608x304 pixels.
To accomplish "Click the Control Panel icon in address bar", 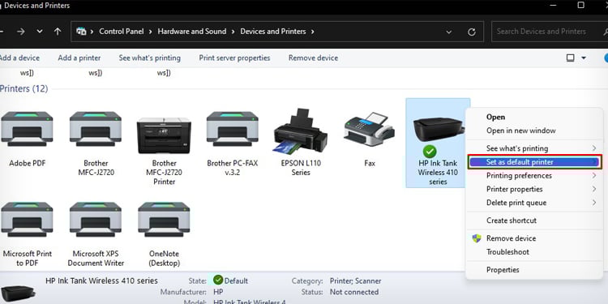I will 81,32.
